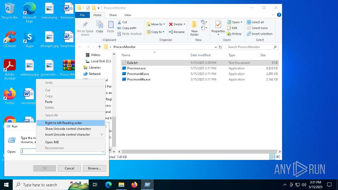Open Firefox on taskbar
Screen dimensions: 338x190
pyautogui.click(x=134, y=185)
